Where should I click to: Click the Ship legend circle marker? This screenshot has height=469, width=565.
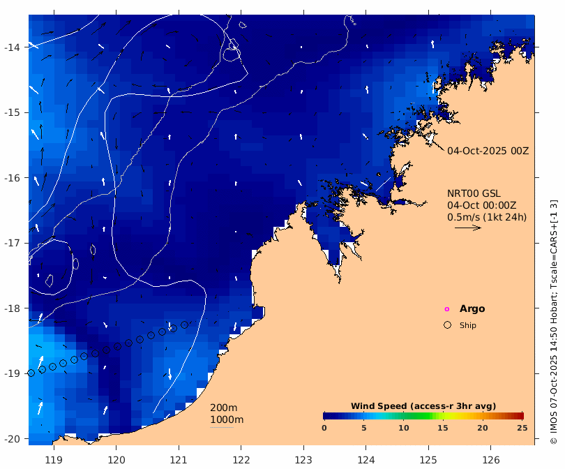447,325
